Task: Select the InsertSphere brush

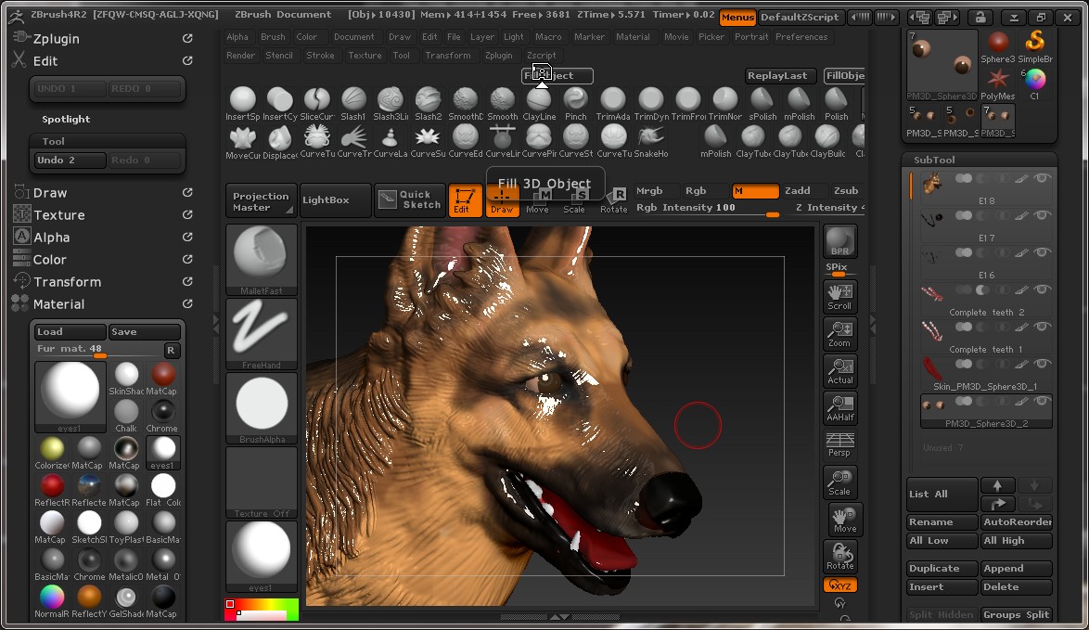Action: click(x=242, y=104)
